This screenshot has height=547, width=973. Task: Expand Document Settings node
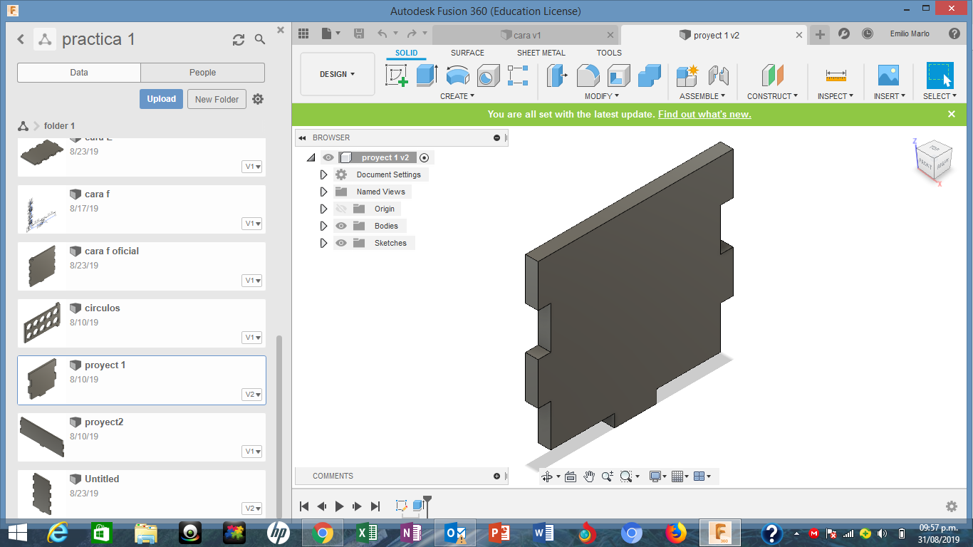(323, 174)
